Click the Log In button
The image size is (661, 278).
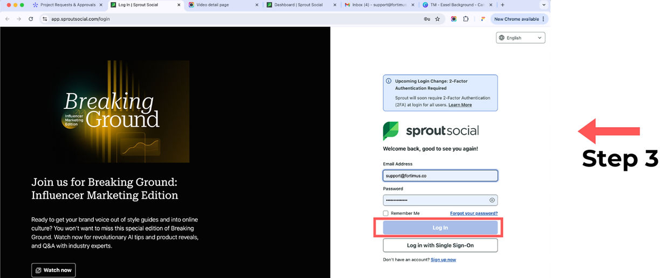pos(440,228)
